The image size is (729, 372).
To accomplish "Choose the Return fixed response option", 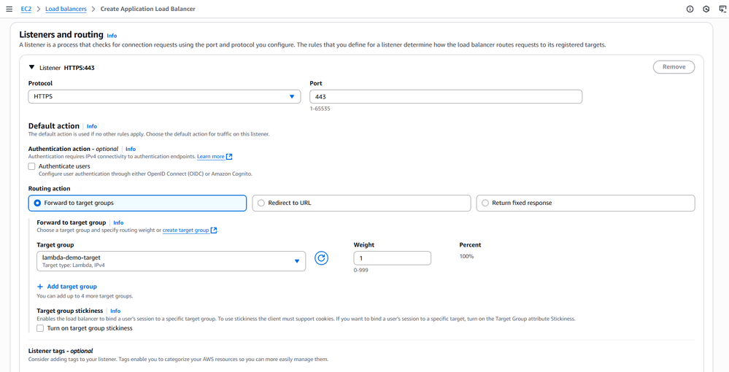I will [485, 203].
